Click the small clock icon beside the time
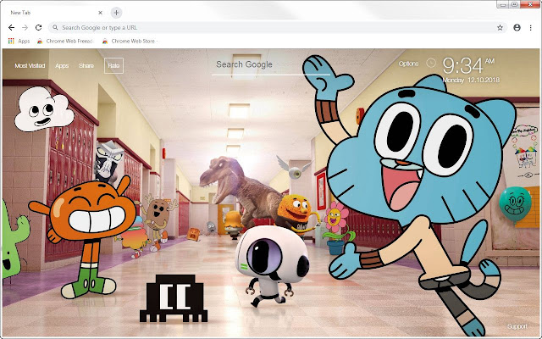 [431, 63]
